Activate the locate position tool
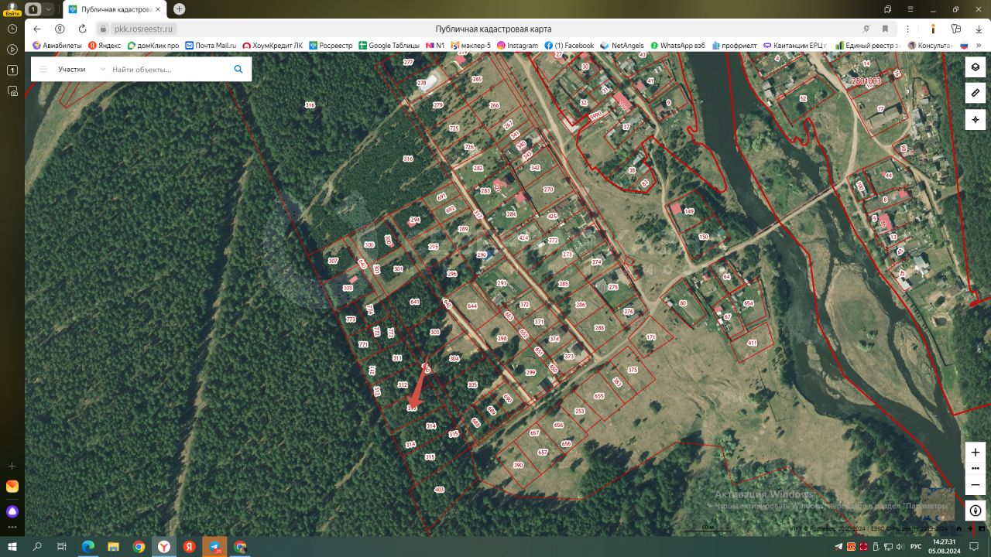Image resolution: width=991 pixels, height=557 pixels. (x=976, y=119)
